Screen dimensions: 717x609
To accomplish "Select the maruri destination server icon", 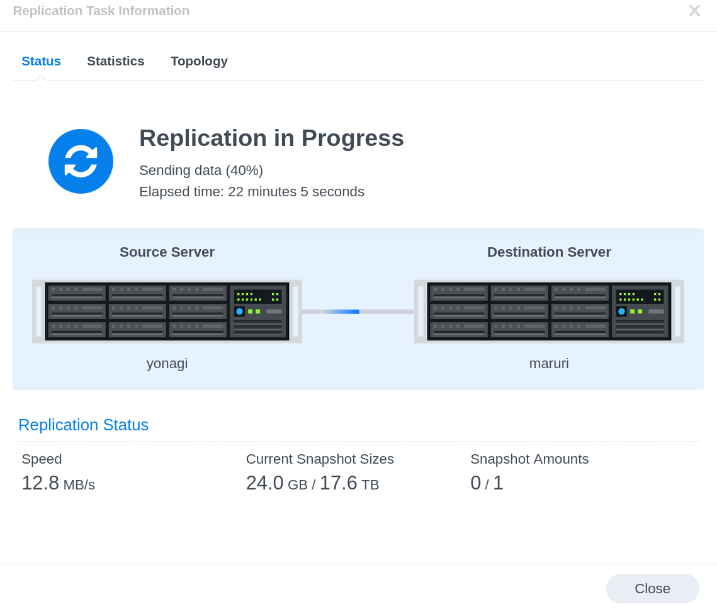I will [x=549, y=311].
